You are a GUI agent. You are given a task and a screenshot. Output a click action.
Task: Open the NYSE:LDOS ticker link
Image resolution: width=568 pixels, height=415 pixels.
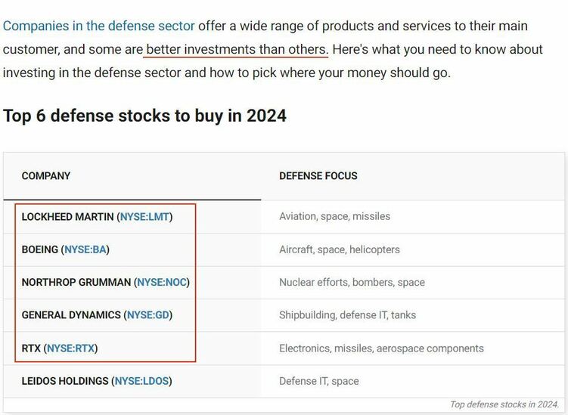click(143, 381)
